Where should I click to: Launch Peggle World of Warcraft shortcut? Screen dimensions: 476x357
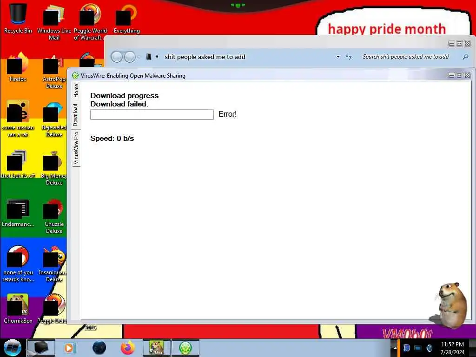click(x=90, y=21)
